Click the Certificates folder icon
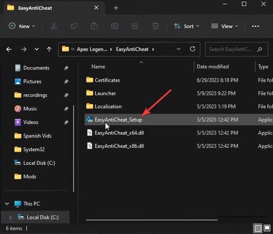Viewport: 273px width, 234px height. [x=90, y=80]
